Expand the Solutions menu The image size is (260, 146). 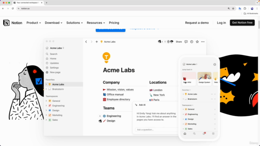(x=74, y=23)
